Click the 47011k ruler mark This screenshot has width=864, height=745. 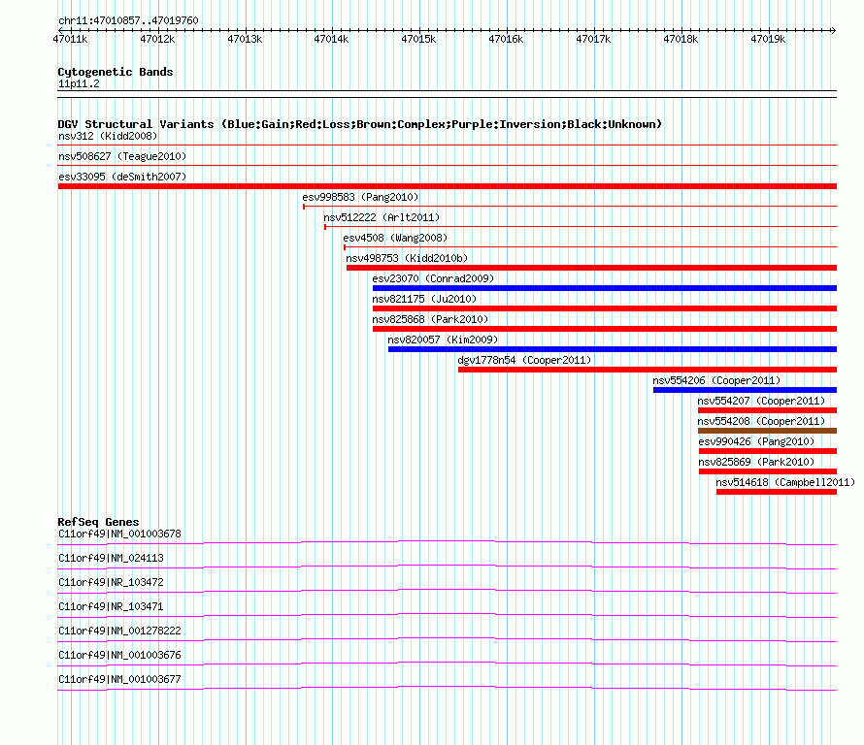click(x=70, y=39)
